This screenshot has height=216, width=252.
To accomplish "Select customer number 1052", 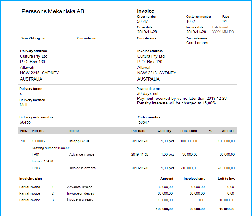I will pos(191,21).
